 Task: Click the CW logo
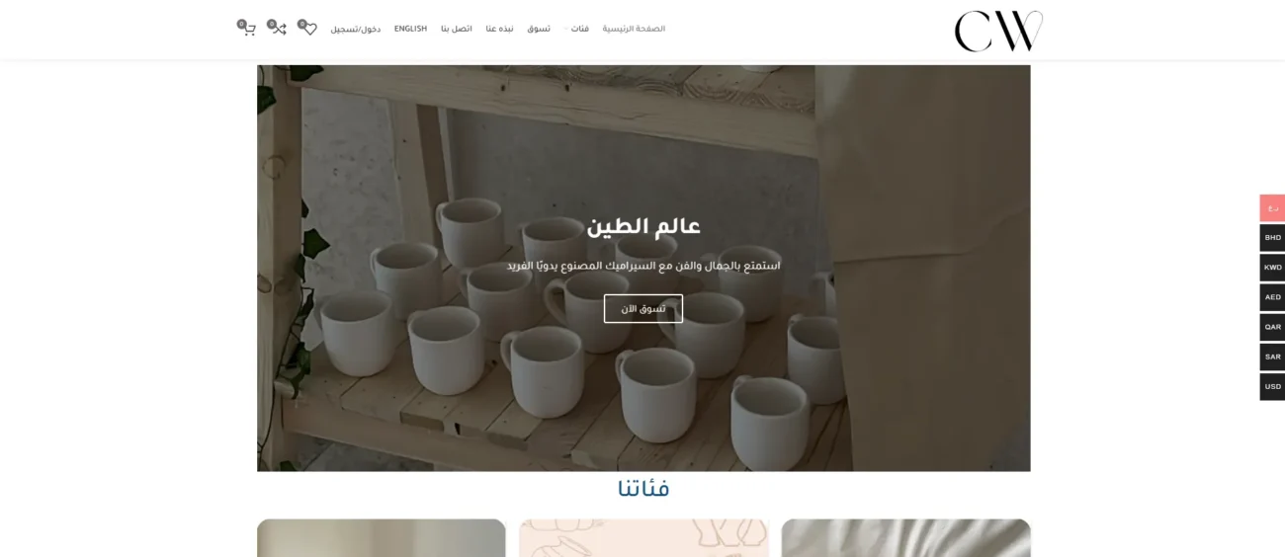pyautogui.click(x=998, y=31)
